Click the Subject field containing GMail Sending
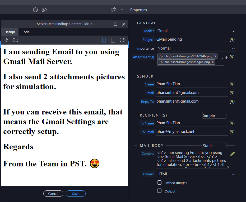 click(x=192, y=40)
